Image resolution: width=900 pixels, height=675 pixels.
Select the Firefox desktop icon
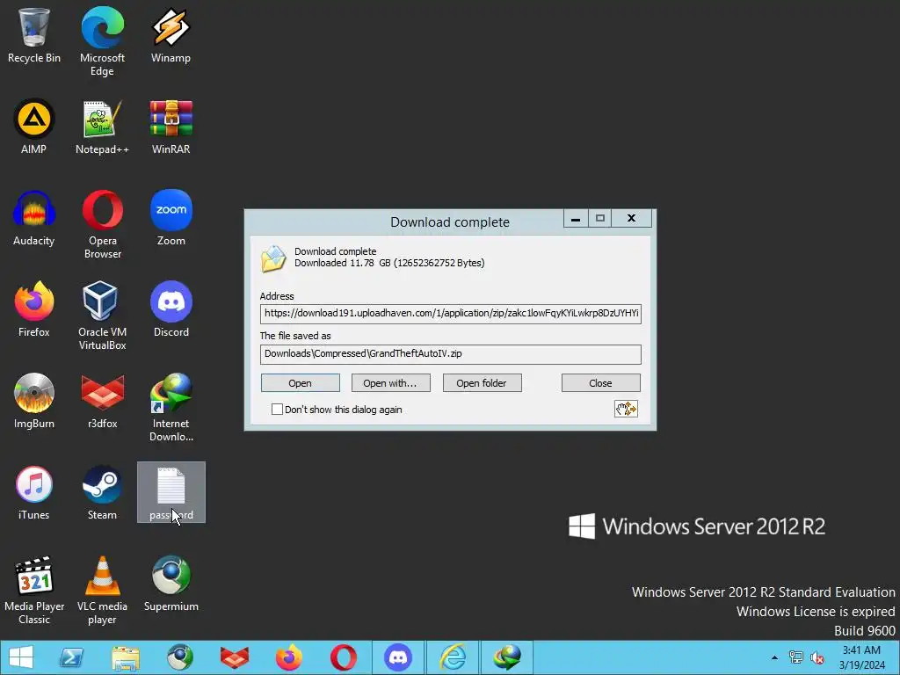[x=34, y=308]
